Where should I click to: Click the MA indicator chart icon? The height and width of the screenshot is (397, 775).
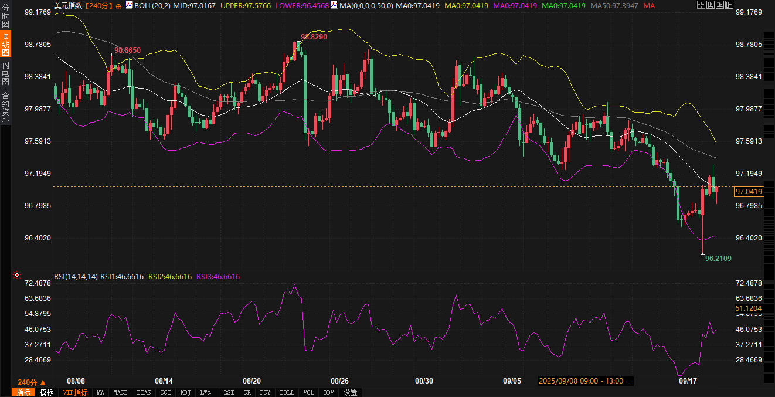point(334,5)
